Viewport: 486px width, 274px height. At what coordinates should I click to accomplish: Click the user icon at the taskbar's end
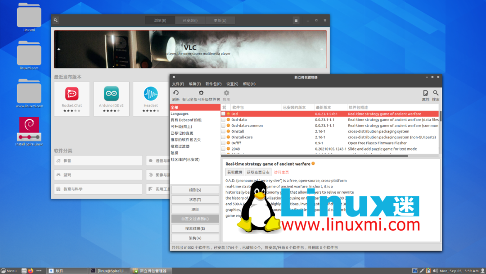click(483, 271)
